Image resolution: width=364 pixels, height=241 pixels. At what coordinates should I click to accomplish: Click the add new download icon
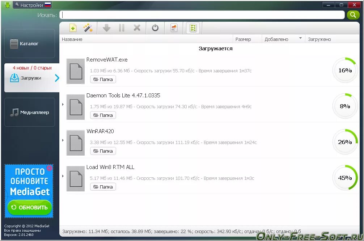[x=73, y=28]
